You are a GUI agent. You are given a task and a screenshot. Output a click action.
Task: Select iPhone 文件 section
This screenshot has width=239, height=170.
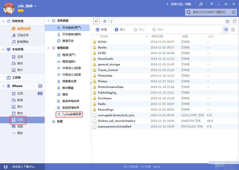[x=22, y=120]
